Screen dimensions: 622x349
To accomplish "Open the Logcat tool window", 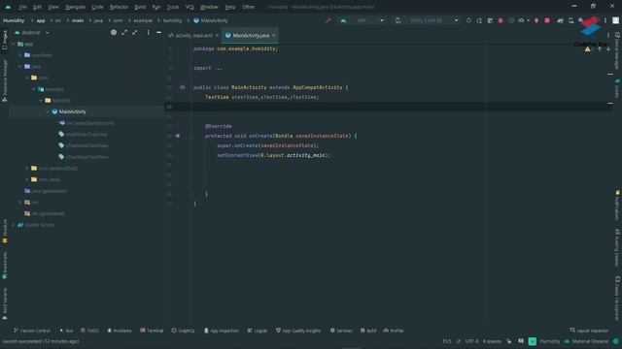I will [x=257, y=331].
